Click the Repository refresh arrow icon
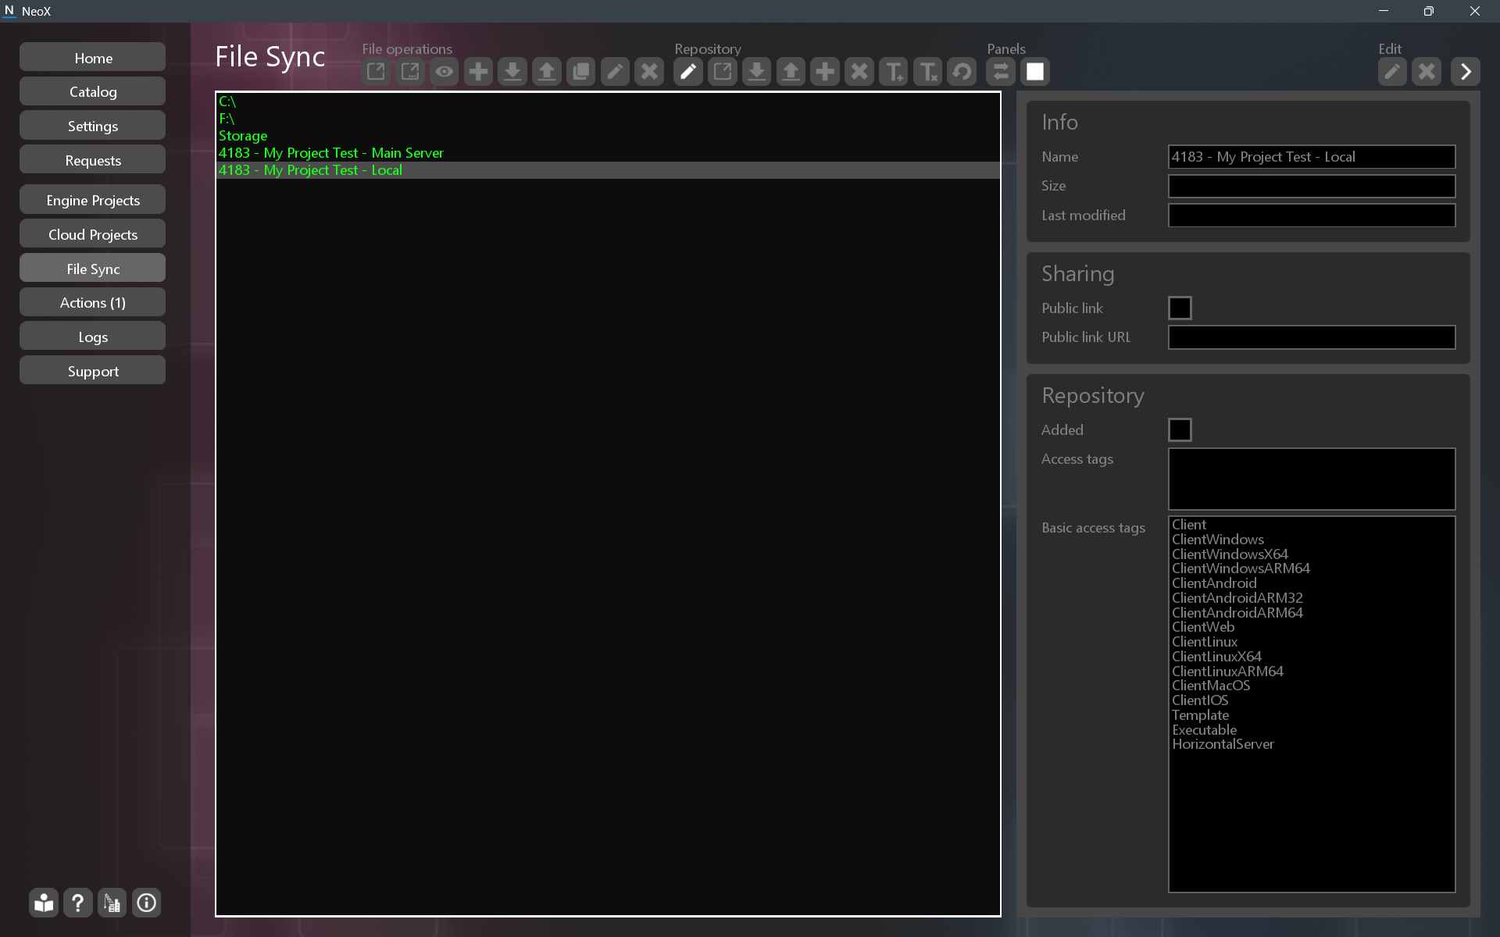 coord(962,72)
